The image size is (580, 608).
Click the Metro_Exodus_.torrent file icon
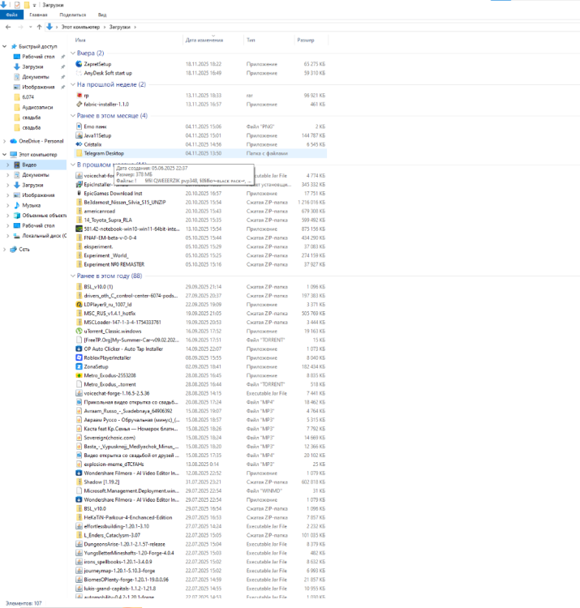click(x=79, y=384)
